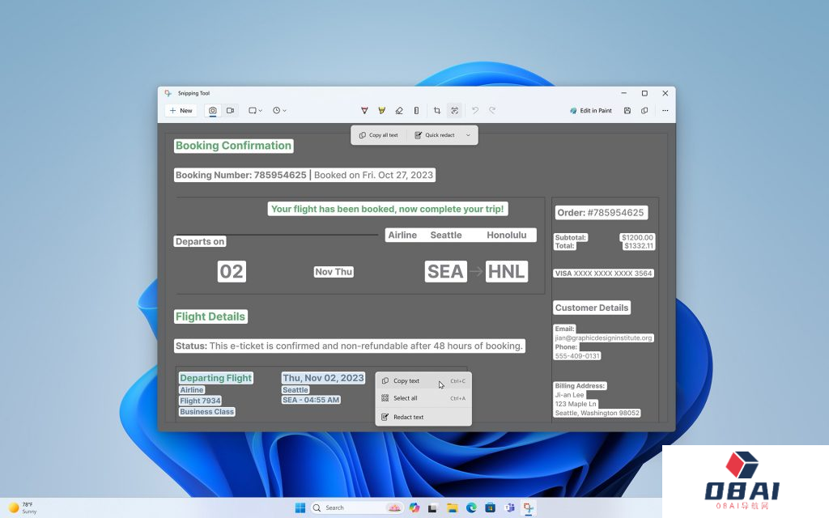Choose Redact text from context menu
The height and width of the screenshot is (518, 829).
(408, 417)
